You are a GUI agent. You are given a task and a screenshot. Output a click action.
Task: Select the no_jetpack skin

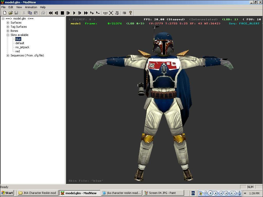click(x=22, y=47)
